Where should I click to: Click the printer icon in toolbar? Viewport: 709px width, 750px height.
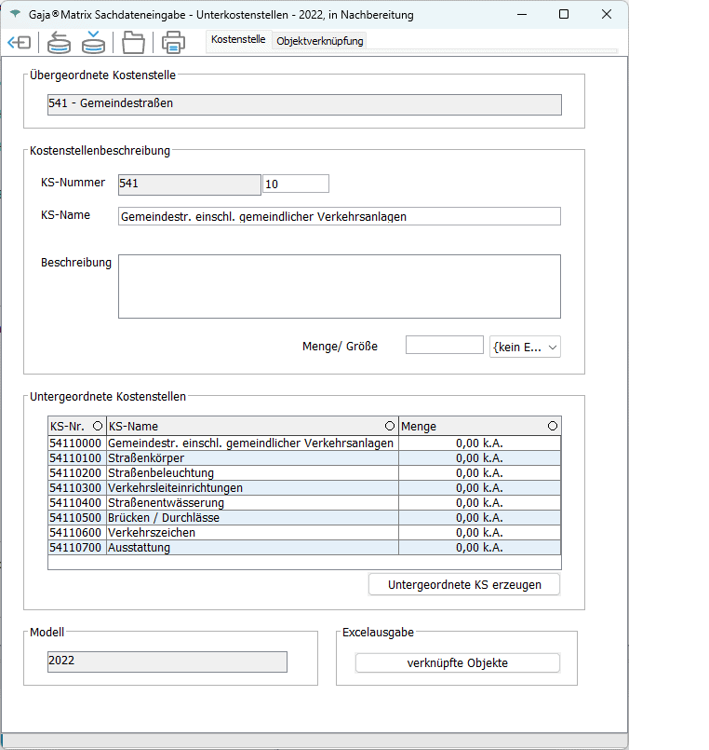[173, 43]
